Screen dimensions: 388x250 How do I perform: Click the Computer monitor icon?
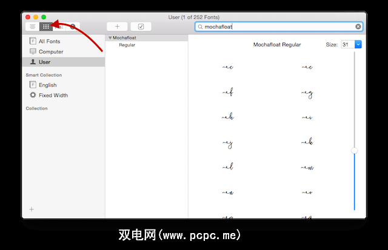(x=33, y=51)
